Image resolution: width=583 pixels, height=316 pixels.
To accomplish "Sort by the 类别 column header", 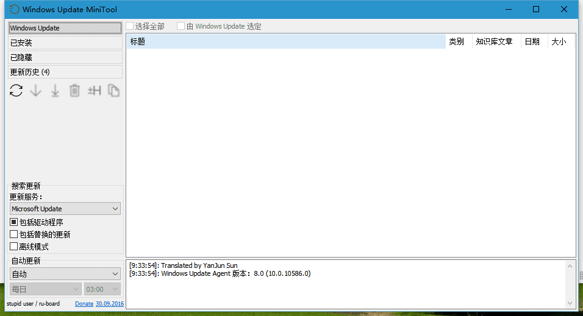I will [x=459, y=41].
